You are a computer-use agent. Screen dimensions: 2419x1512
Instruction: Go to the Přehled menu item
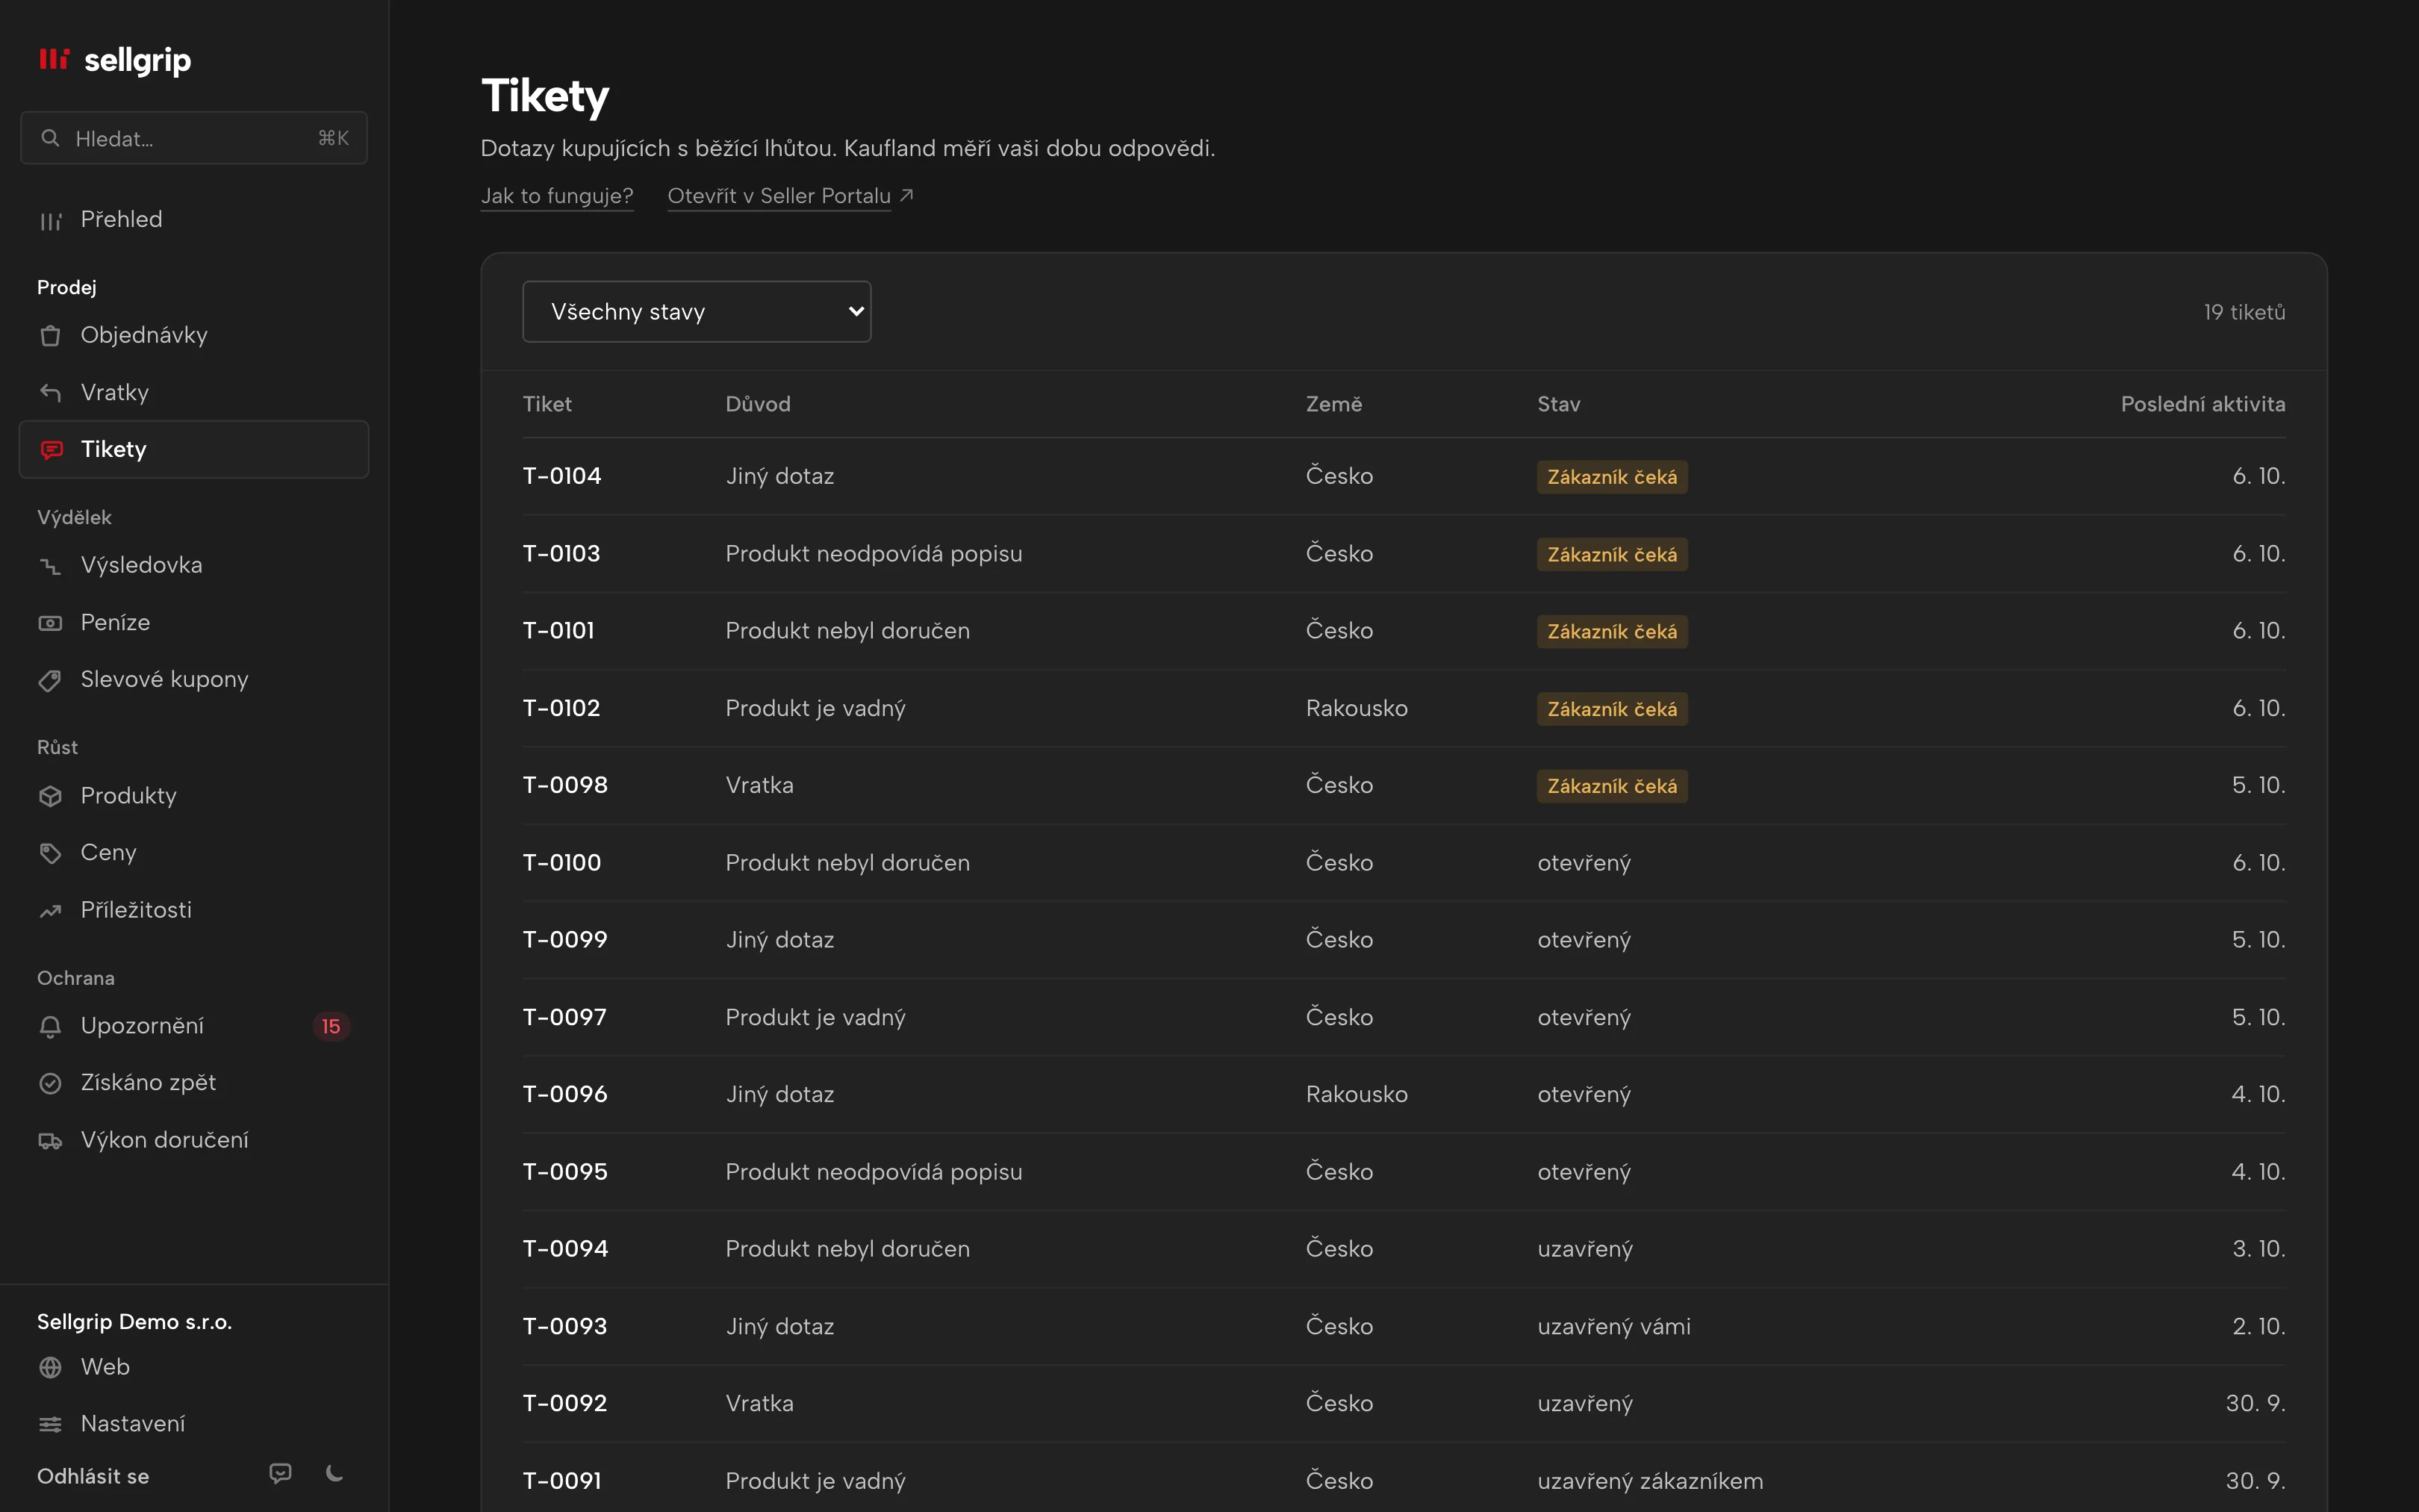(194, 220)
